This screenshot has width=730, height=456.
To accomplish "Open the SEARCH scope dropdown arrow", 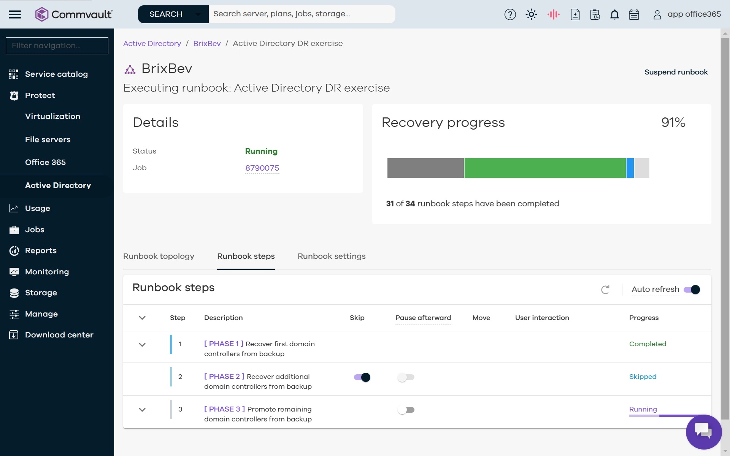I will point(198,14).
